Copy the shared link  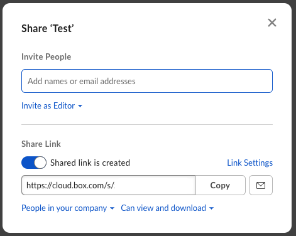point(220,185)
